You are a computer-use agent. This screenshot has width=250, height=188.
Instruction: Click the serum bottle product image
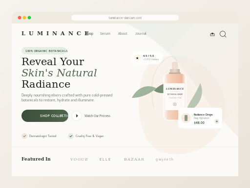175,91
